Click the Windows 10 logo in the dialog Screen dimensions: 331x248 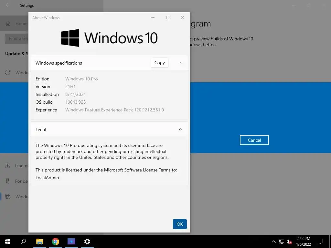coord(109,38)
